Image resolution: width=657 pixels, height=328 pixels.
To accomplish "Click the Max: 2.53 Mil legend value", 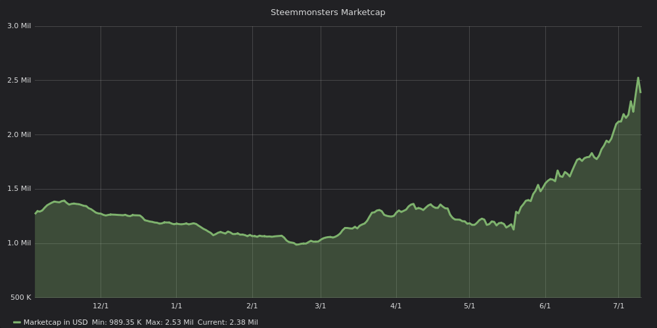I will (x=170, y=323).
